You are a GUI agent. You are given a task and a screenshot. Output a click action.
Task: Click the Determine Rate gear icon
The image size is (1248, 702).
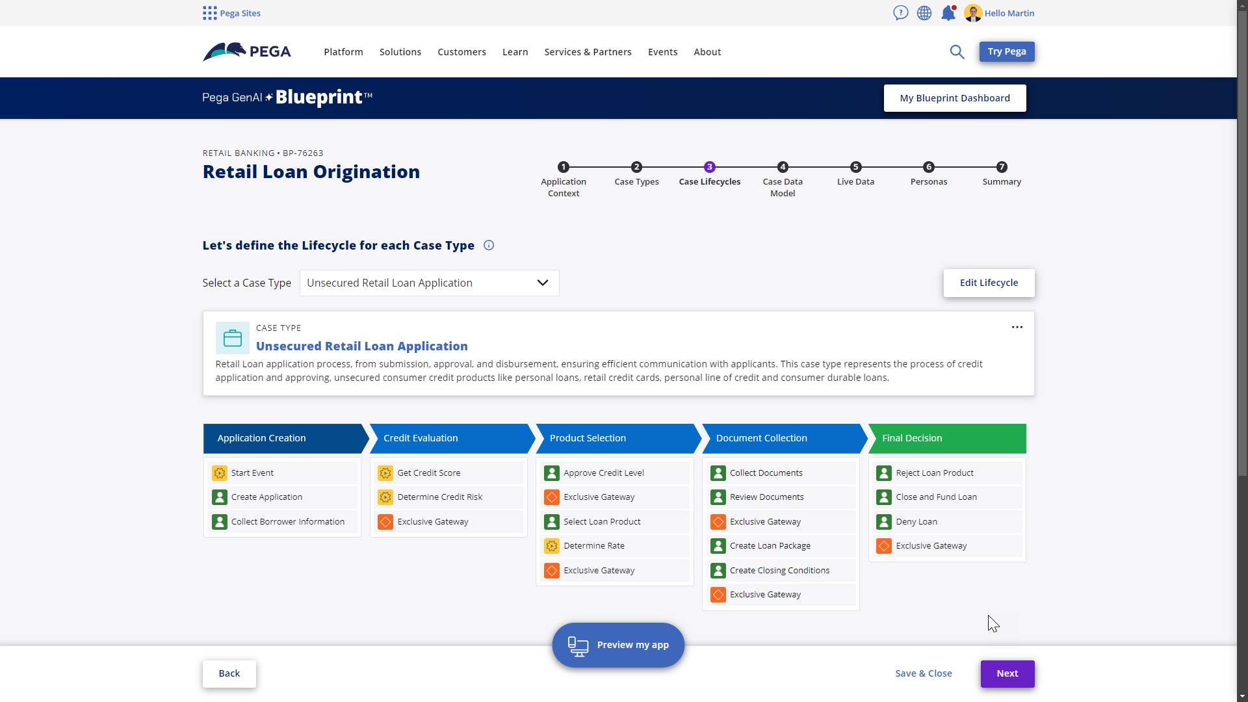click(x=552, y=546)
